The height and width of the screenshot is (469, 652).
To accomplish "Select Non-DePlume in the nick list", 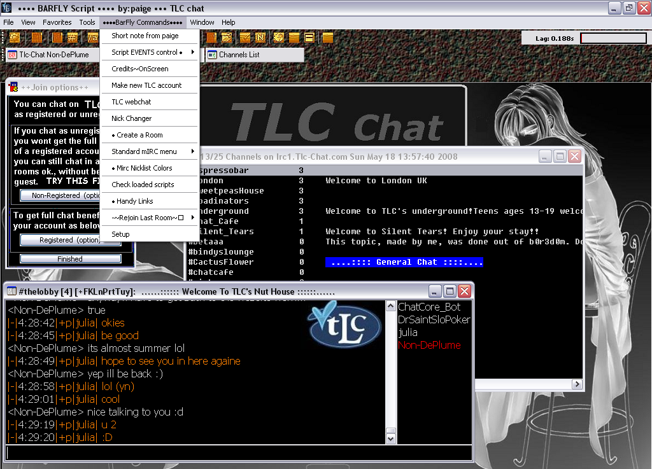I will (429, 345).
